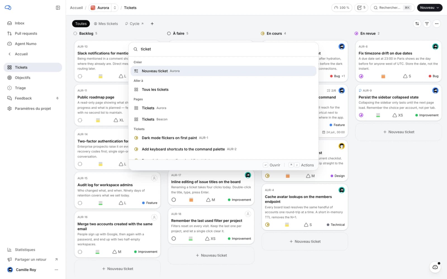Switch to Cycle tab
Viewport: 447px width, 279px height.
(x=134, y=24)
